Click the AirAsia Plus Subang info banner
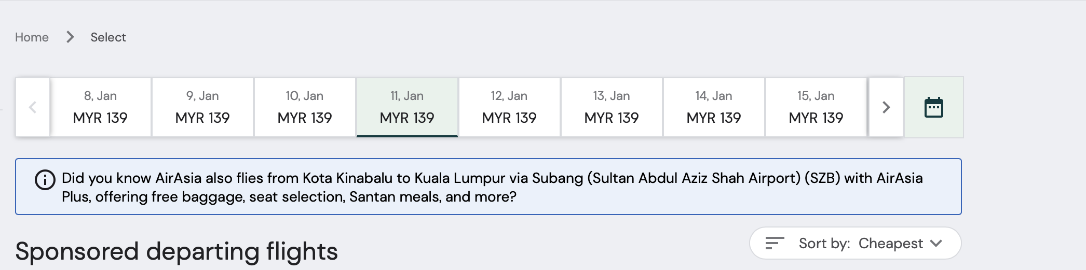 click(x=488, y=187)
